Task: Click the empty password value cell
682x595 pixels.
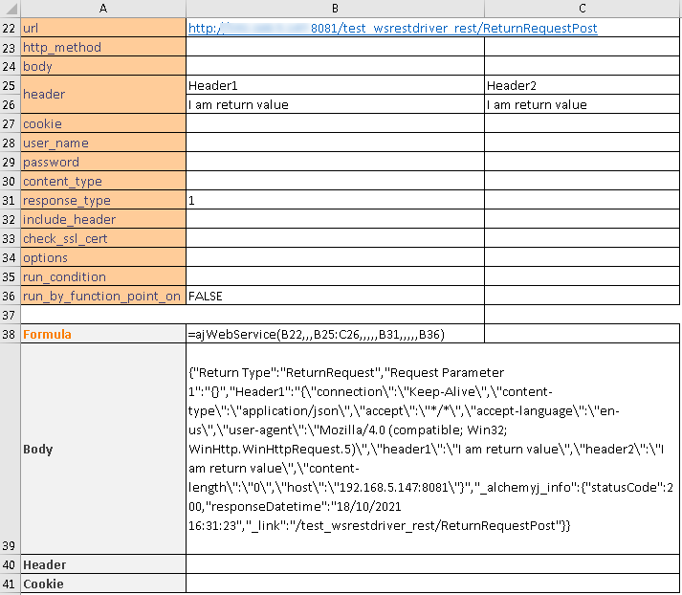Action: point(335,163)
